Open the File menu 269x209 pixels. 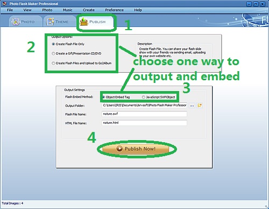coord(10,10)
